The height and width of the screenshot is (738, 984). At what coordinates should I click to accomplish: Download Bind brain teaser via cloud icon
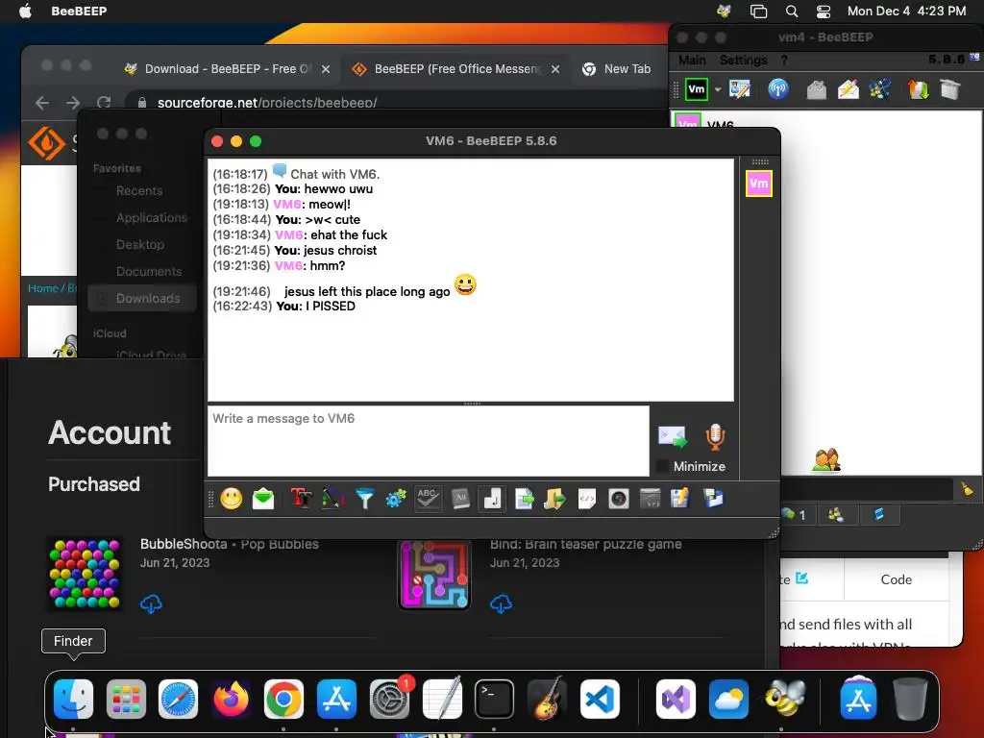(501, 603)
